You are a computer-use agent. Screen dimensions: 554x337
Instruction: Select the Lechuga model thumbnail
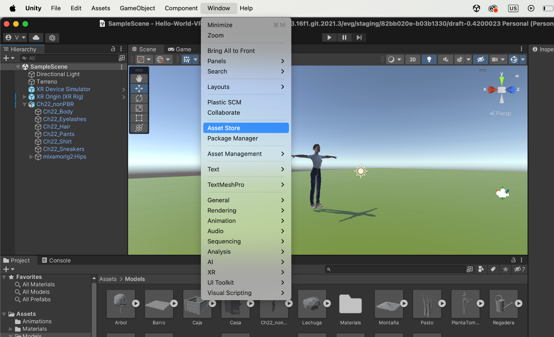pos(312,304)
